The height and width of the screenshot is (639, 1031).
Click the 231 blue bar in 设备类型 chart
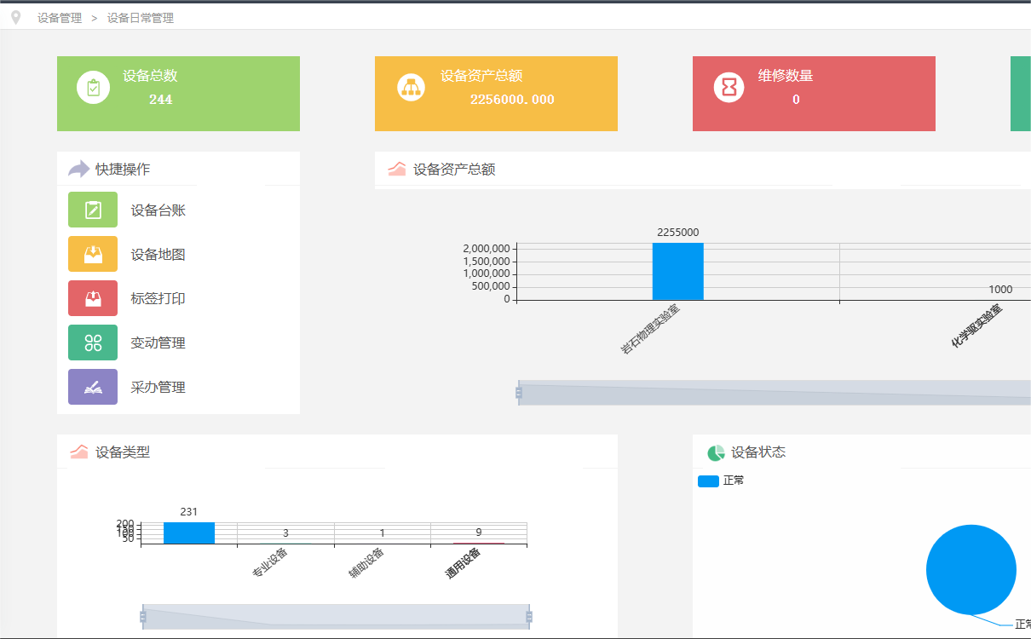tap(188, 532)
